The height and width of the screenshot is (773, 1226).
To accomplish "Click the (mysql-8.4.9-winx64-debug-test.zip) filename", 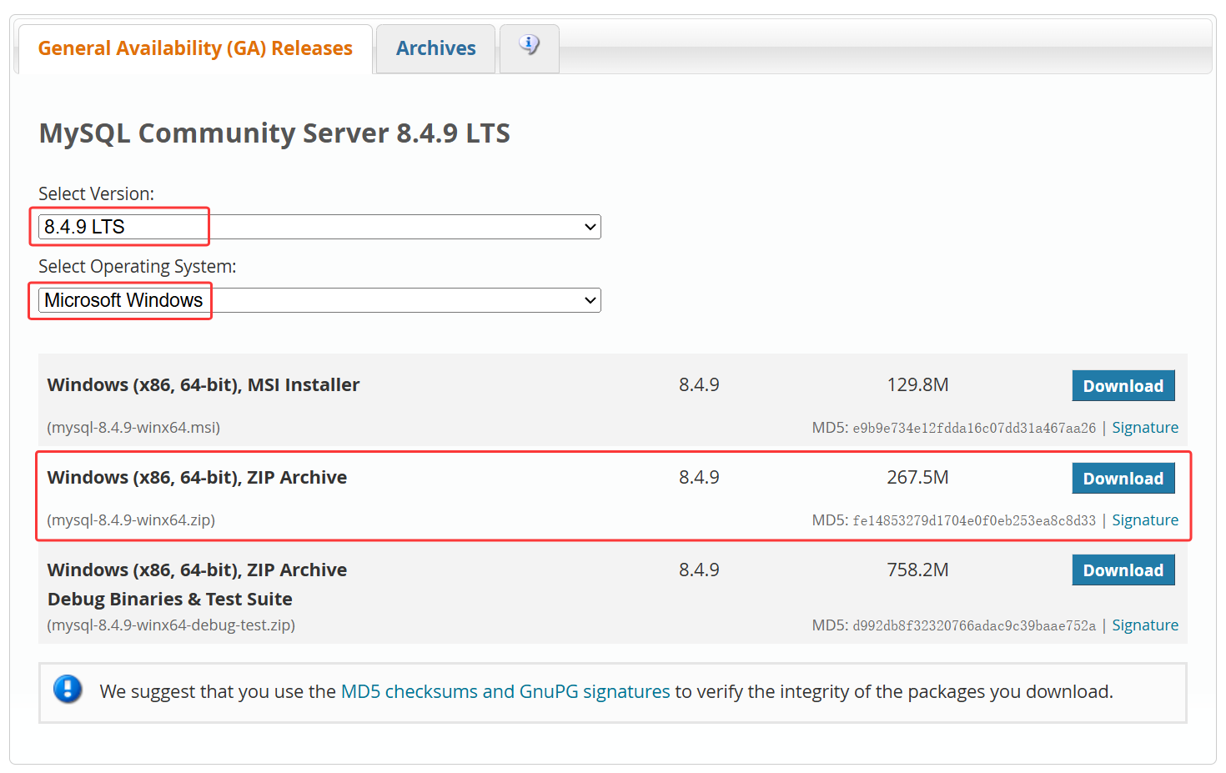I will (171, 625).
